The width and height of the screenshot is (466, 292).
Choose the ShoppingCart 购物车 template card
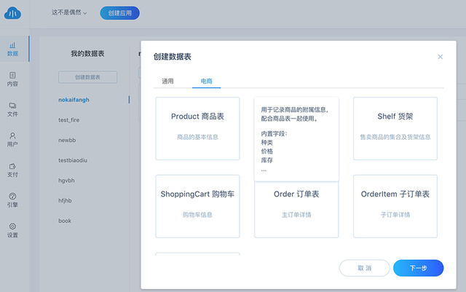tap(197, 206)
